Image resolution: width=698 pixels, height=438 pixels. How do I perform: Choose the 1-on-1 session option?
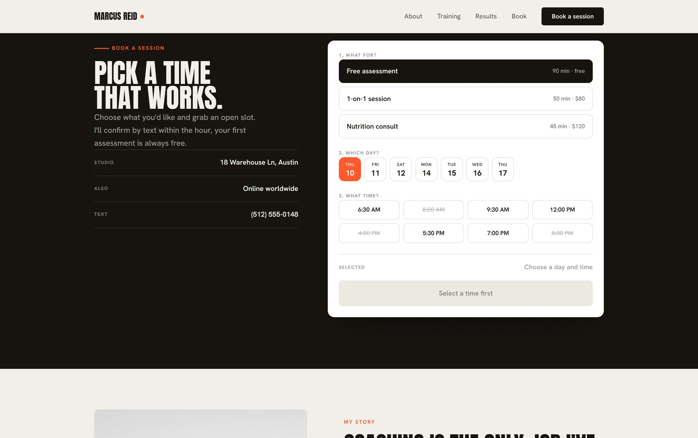(466, 99)
